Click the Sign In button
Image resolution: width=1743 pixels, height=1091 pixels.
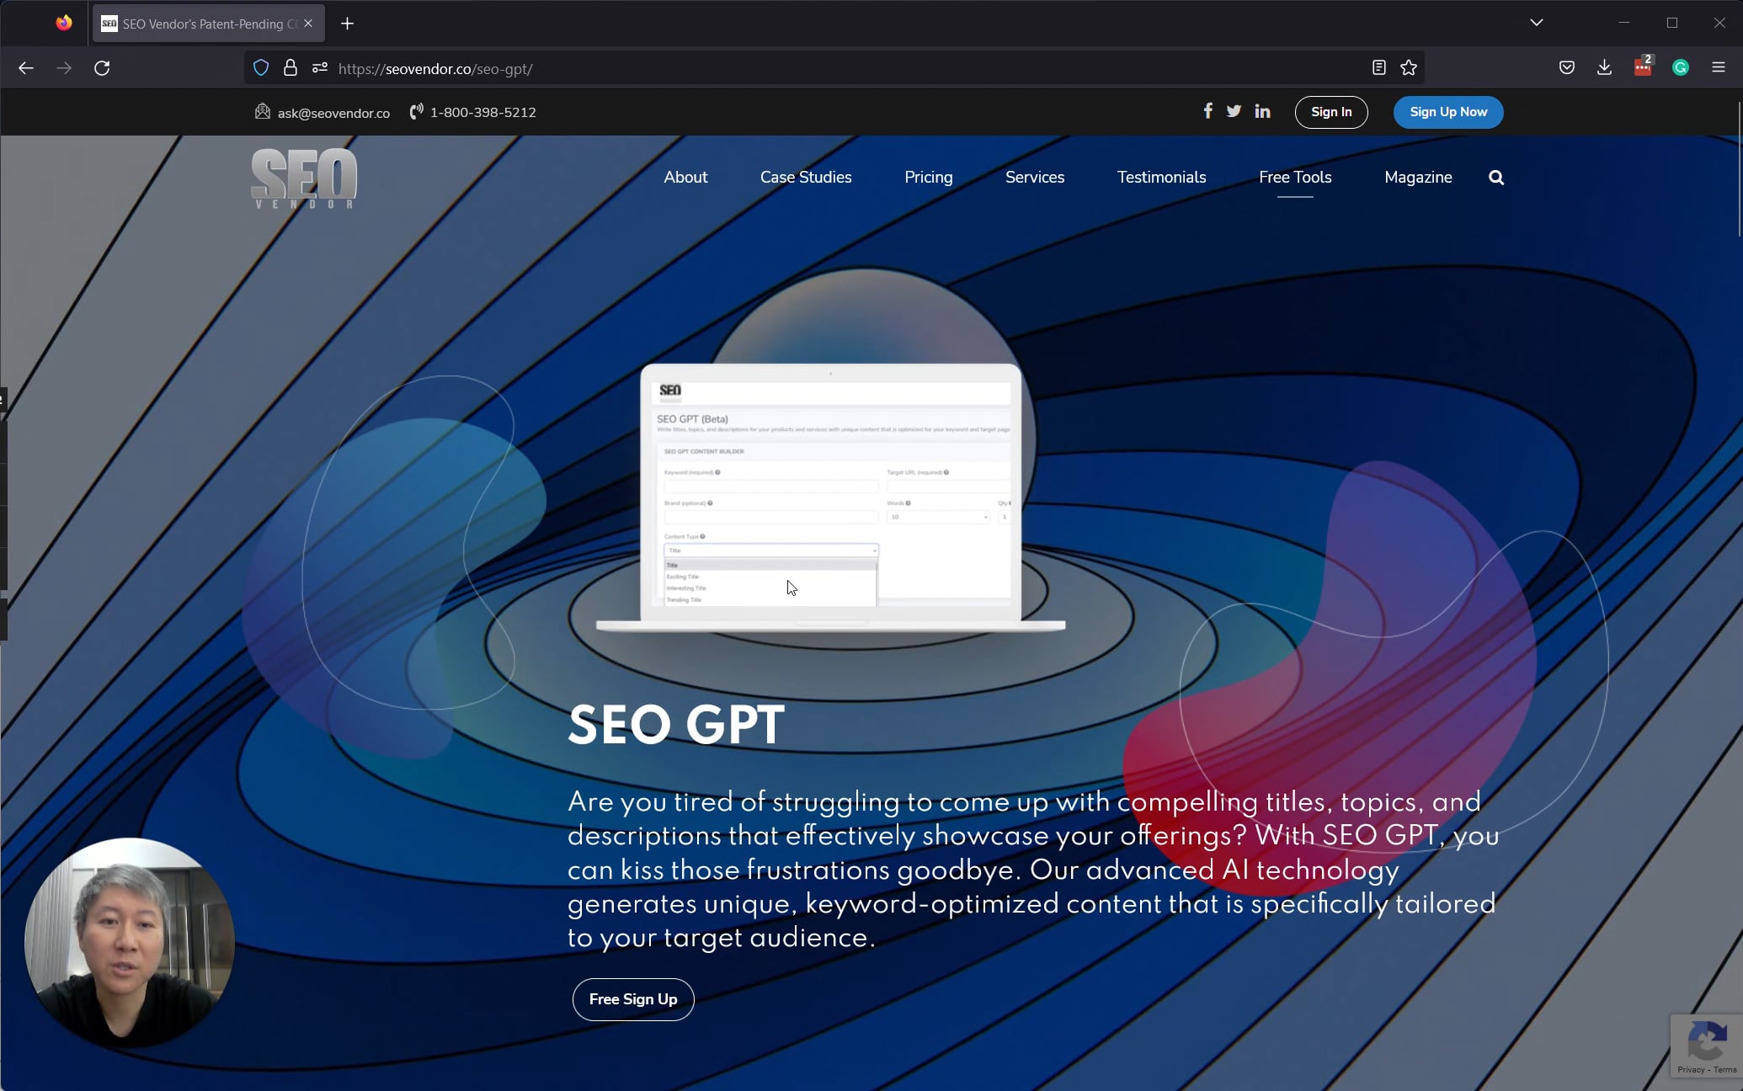point(1331,112)
